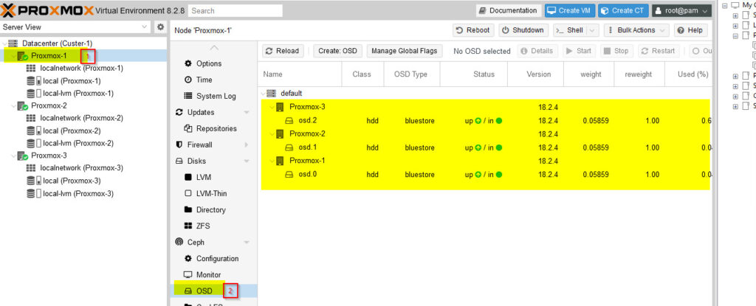This screenshot has width=756, height=306.
Task: Select the osd.1 row
Action: point(486,147)
